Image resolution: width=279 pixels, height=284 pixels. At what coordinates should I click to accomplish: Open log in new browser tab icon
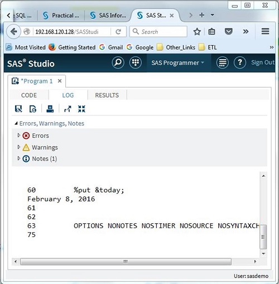coord(68,109)
